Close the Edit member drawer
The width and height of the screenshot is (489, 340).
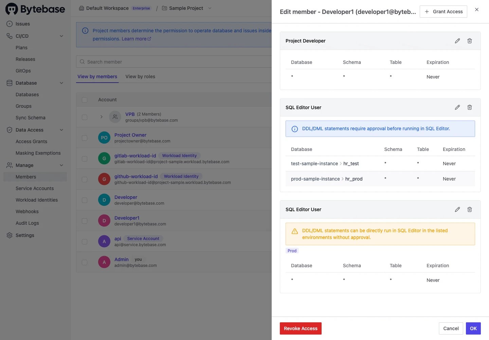pos(477,10)
